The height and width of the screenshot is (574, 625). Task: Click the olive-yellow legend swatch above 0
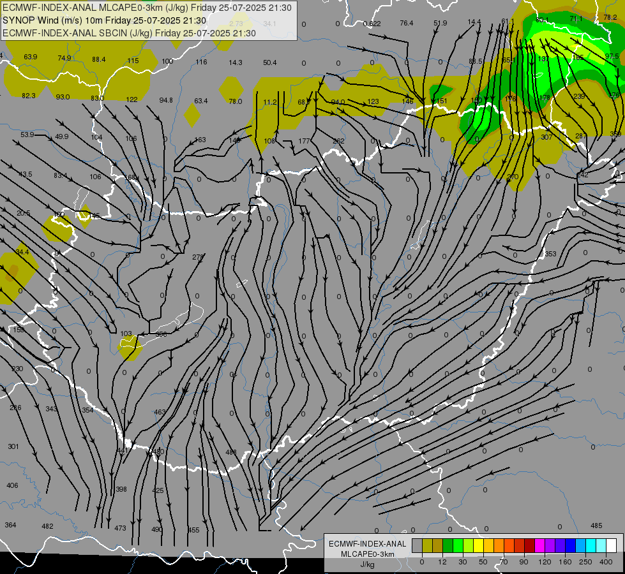click(427, 546)
